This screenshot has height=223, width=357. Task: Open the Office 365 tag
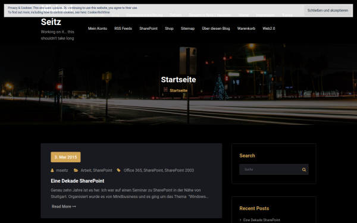pyautogui.click(x=133, y=170)
